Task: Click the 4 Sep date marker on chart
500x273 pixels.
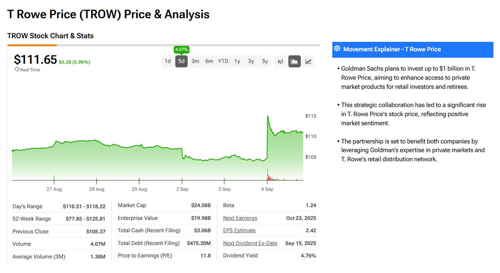Action: (x=267, y=189)
